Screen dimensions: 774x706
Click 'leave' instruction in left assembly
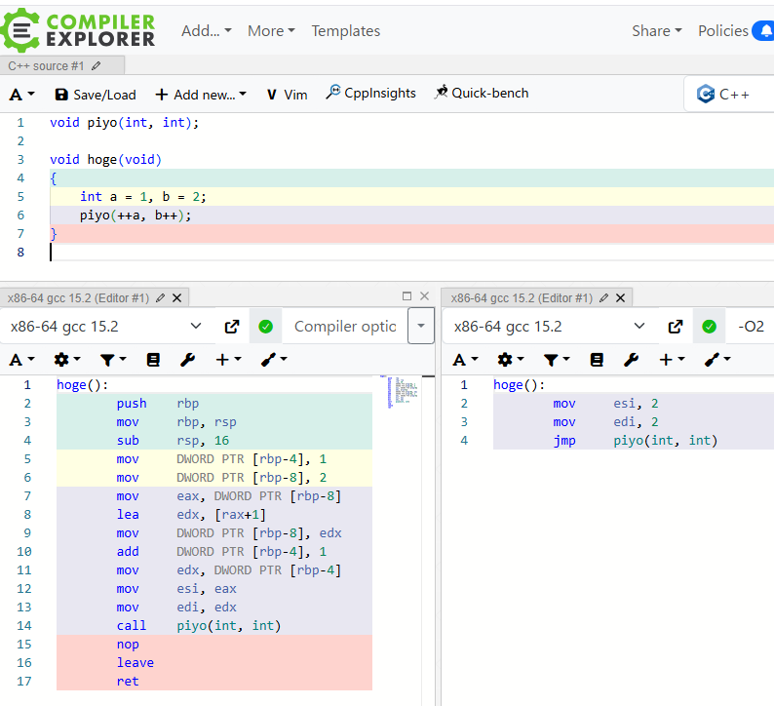coord(135,662)
